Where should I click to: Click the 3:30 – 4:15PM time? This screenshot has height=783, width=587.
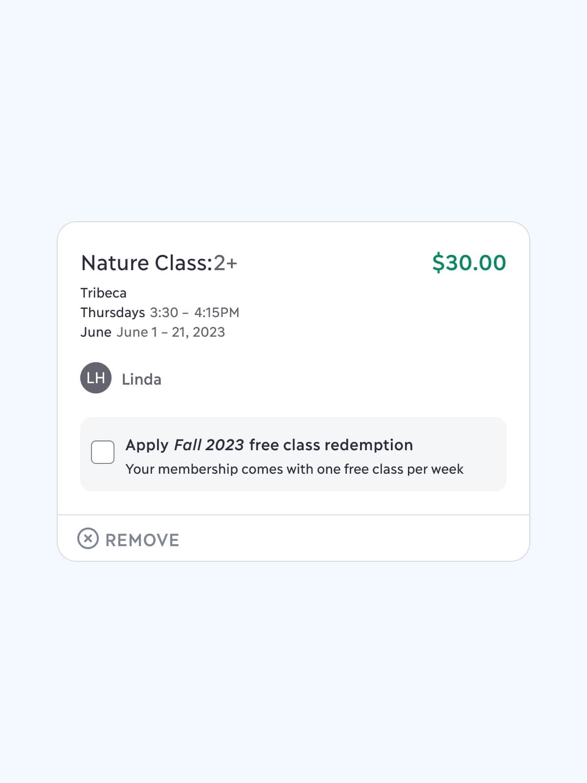194,312
